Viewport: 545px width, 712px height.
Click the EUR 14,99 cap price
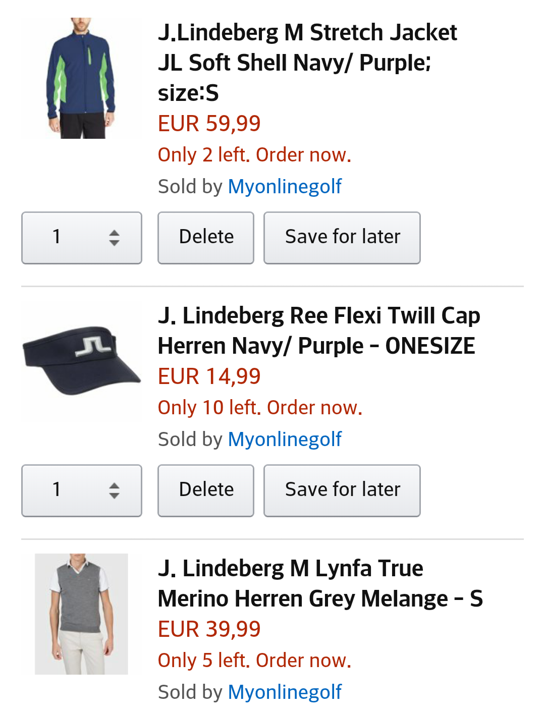click(x=209, y=376)
